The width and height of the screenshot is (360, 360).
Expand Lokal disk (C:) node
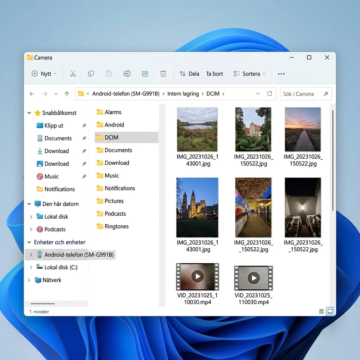click(31, 267)
